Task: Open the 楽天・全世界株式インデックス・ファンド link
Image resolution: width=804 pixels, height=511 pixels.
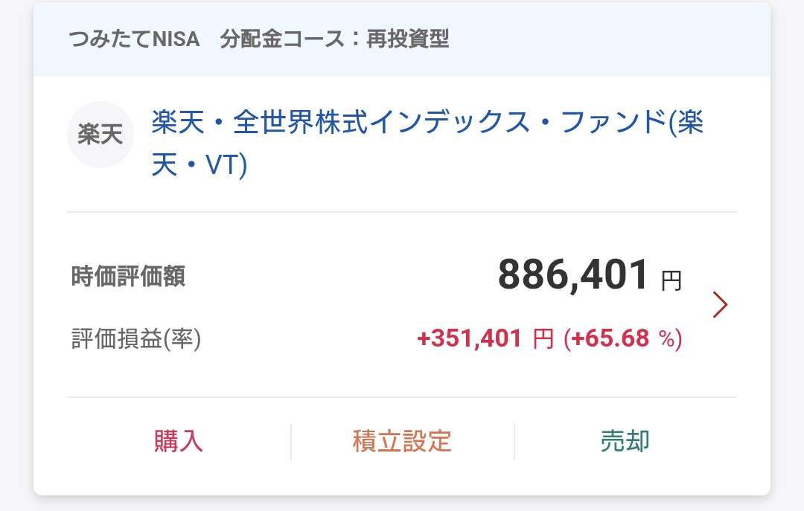Action: click(427, 143)
